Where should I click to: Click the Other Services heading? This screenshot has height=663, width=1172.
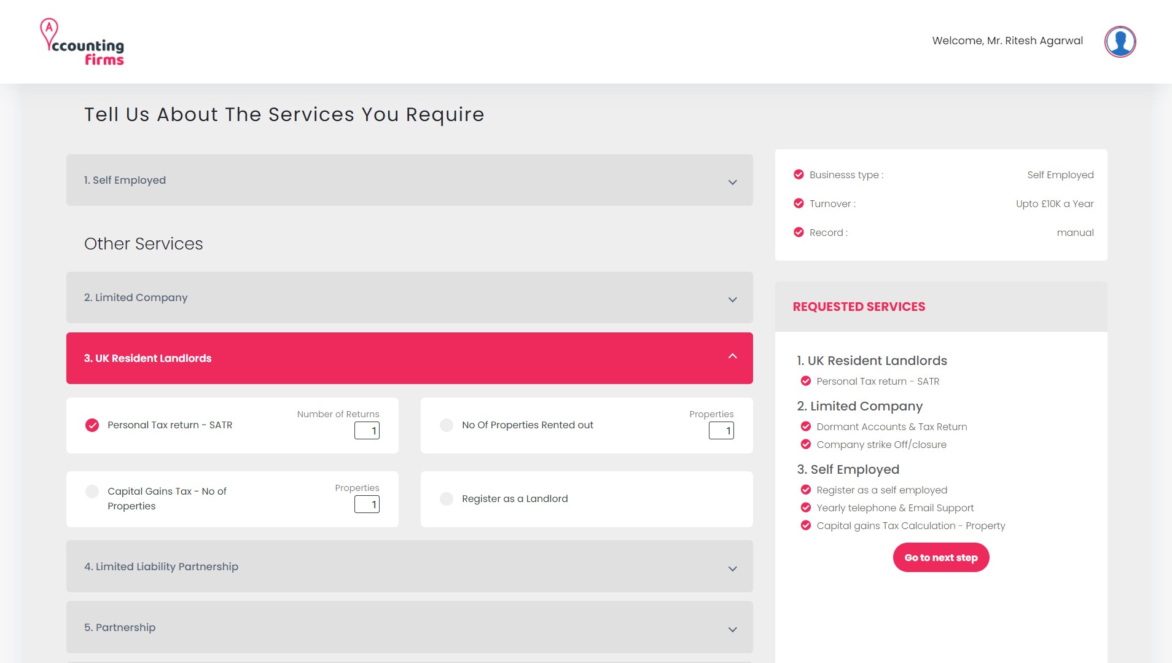click(144, 244)
